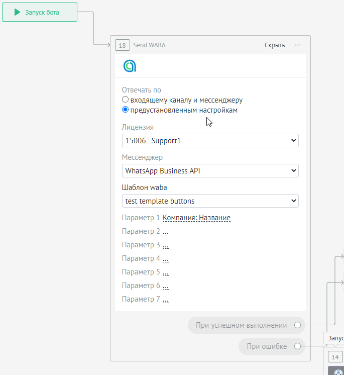The width and height of the screenshot is (344, 375).
Task: Click the step number 18 badge
Action: point(122,45)
